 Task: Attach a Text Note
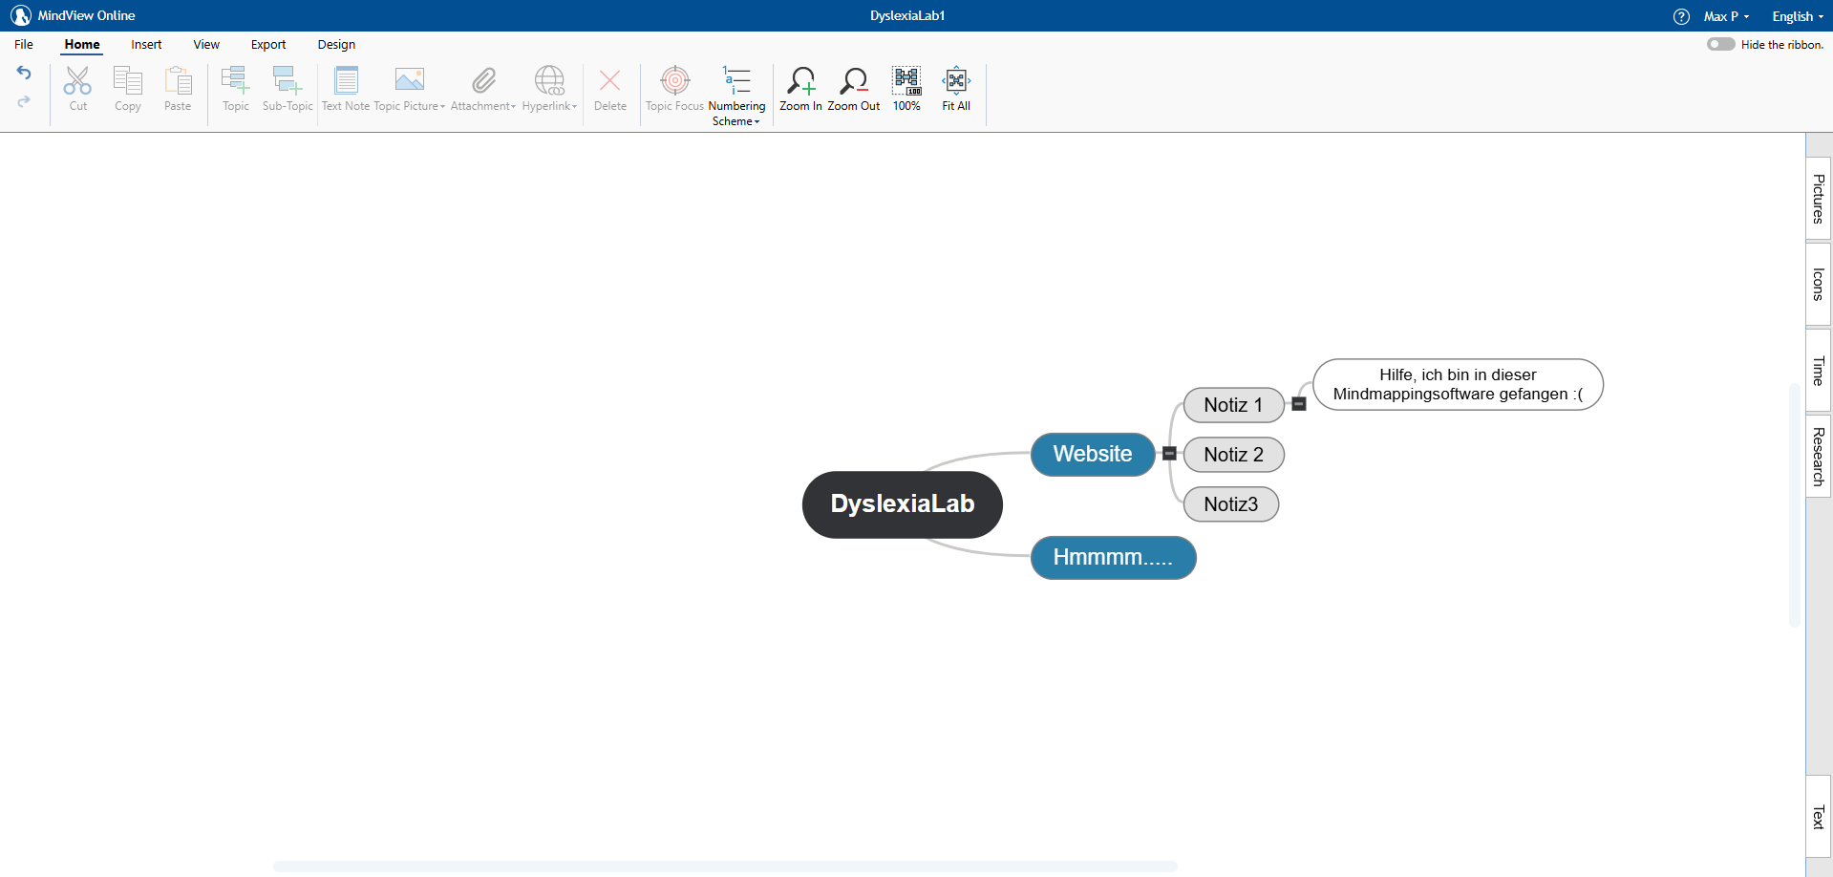(345, 89)
